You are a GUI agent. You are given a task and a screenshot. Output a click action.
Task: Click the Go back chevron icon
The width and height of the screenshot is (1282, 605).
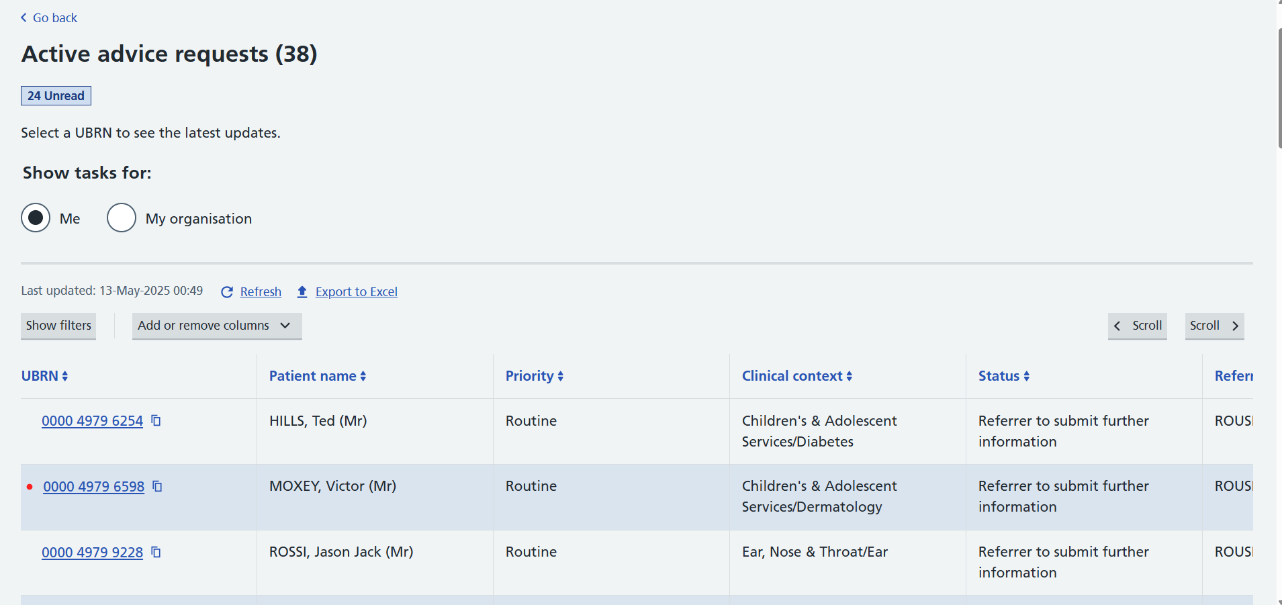coord(24,17)
